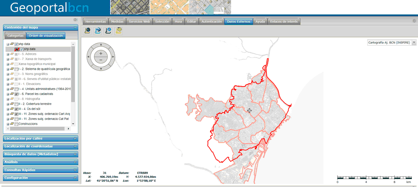Toggle the I - 6. Parcel·les cadastrals checkbox
This screenshot has height=187, width=418.
point(16,94)
